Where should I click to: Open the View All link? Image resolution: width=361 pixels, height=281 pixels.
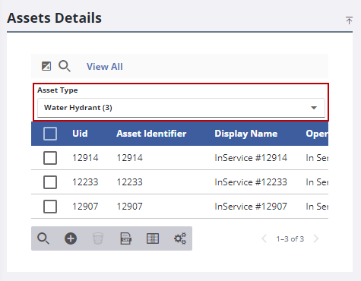[105, 67]
